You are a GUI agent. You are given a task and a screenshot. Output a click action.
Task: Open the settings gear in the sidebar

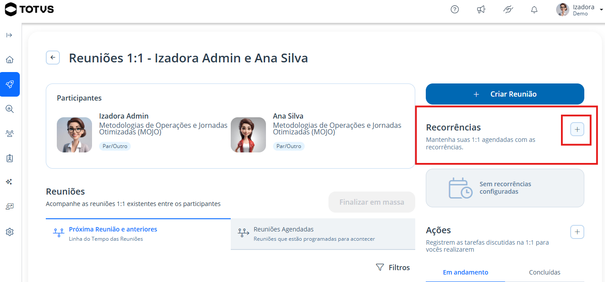pos(10,231)
